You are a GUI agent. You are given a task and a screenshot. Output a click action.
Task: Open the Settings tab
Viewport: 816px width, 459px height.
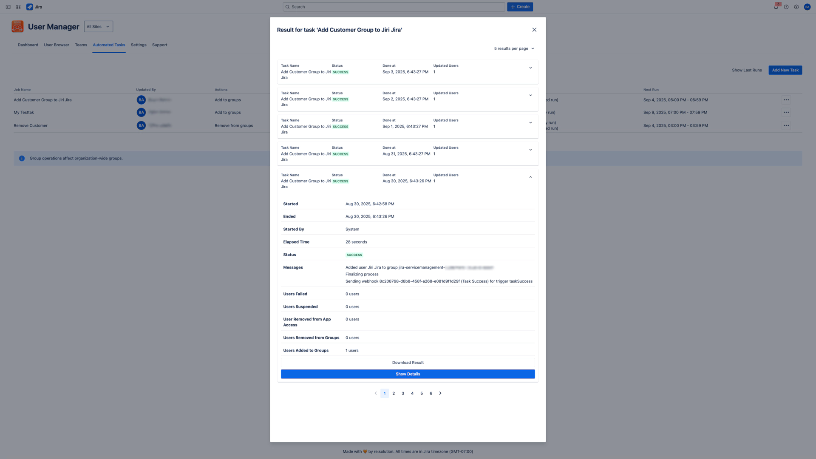(x=139, y=45)
